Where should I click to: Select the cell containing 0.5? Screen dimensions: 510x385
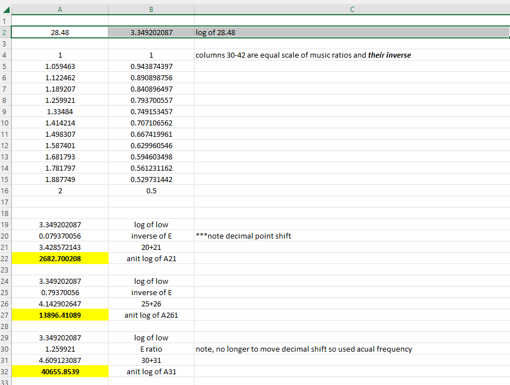[x=151, y=191]
